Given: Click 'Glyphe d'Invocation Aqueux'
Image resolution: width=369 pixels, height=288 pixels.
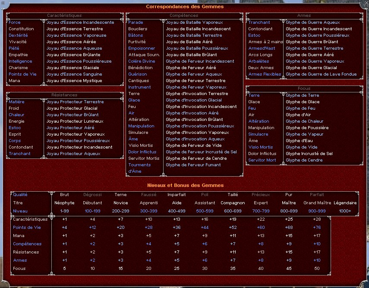Looking at the screenshot, I should pos(195,139).
